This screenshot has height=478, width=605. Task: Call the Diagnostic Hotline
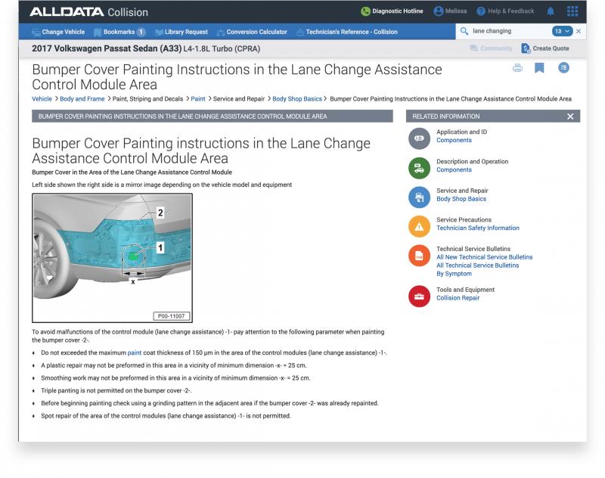pos(392,11)
